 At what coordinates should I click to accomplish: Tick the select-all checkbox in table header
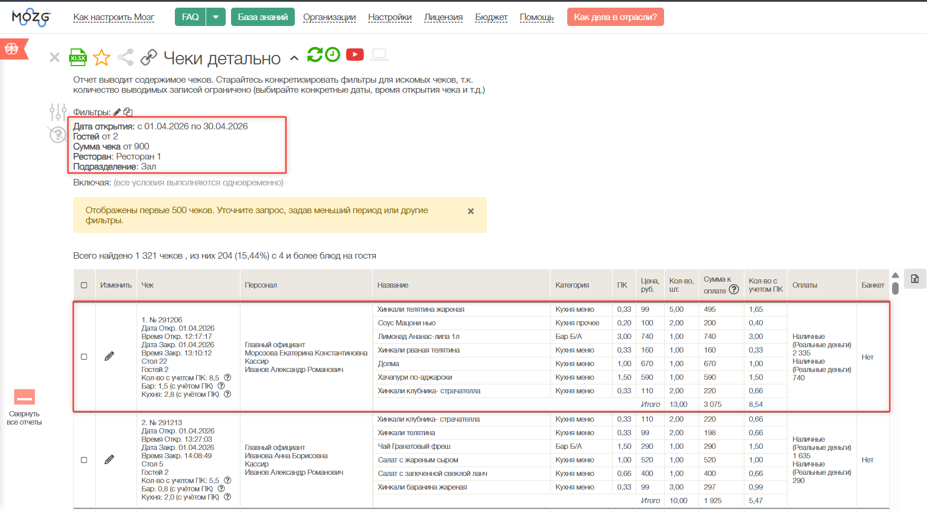(x=84, y=285)
